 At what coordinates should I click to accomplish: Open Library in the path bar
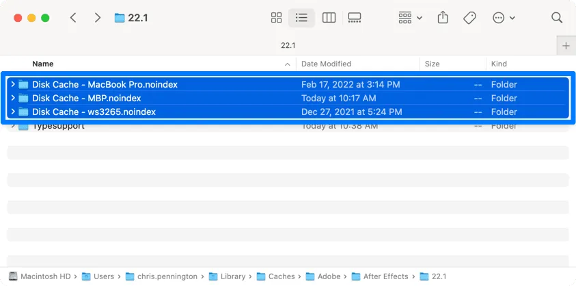pyautogui.click(x=227, y=276)
